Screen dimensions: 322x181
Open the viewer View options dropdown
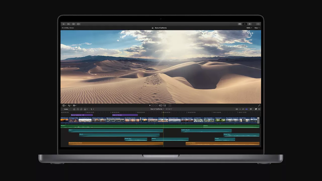257,28
